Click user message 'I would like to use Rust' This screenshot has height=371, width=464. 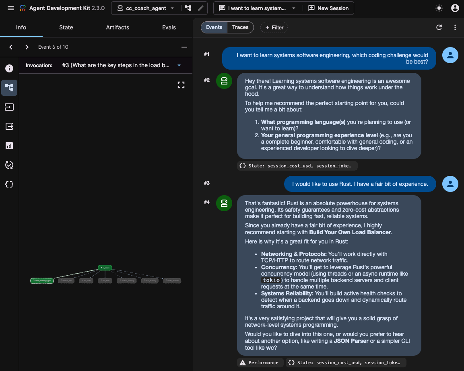[360, 184]
